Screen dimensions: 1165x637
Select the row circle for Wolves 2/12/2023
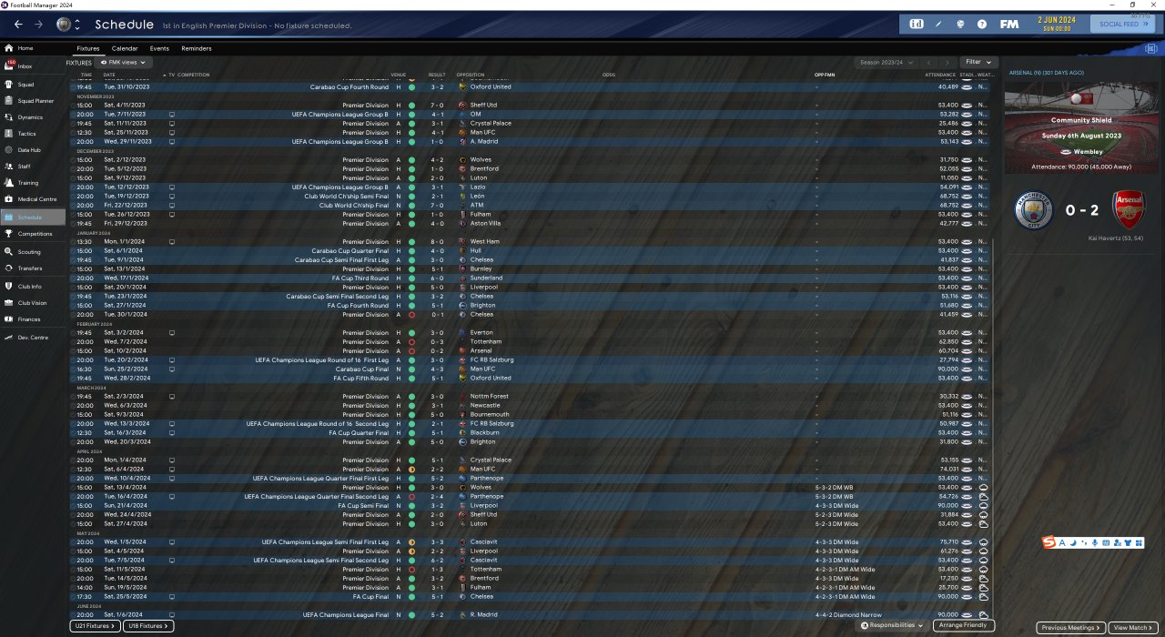(74, 160)
